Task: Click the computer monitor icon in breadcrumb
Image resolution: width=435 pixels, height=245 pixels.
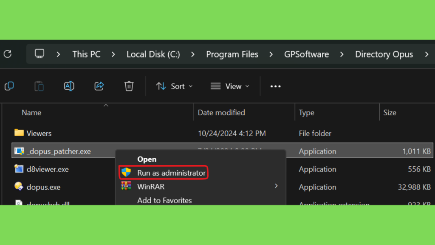Action: (x=40, y=54)
